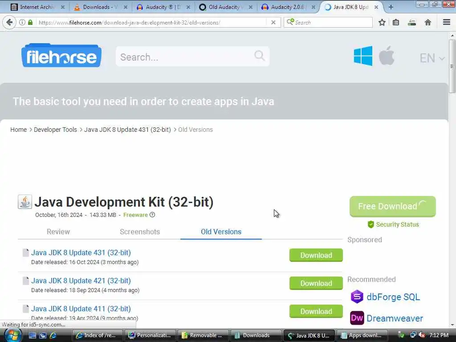Image resolution: width=456 pixels, height=342 pixels.
Task: Click the Security Status shield icon
Action: point(370,224)
